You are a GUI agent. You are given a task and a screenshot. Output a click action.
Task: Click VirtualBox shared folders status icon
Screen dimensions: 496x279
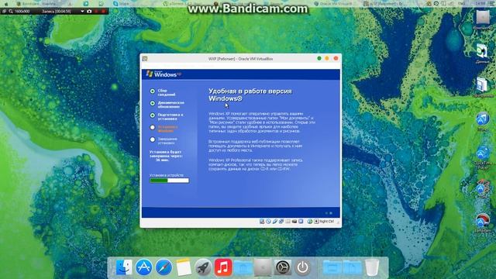(x=288, y=222)
